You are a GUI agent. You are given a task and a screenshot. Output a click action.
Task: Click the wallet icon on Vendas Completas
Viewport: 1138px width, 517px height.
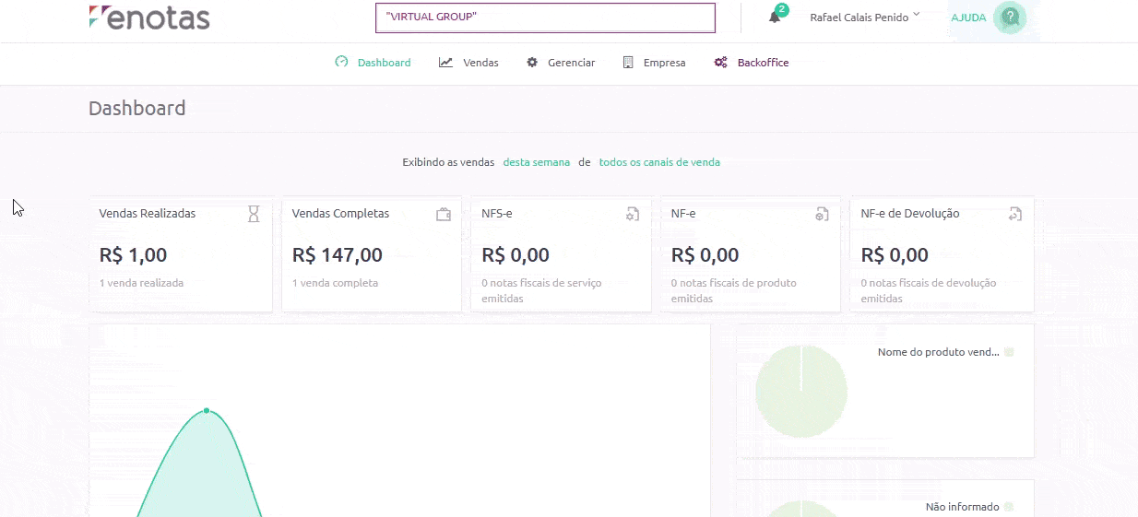point(444,214)
